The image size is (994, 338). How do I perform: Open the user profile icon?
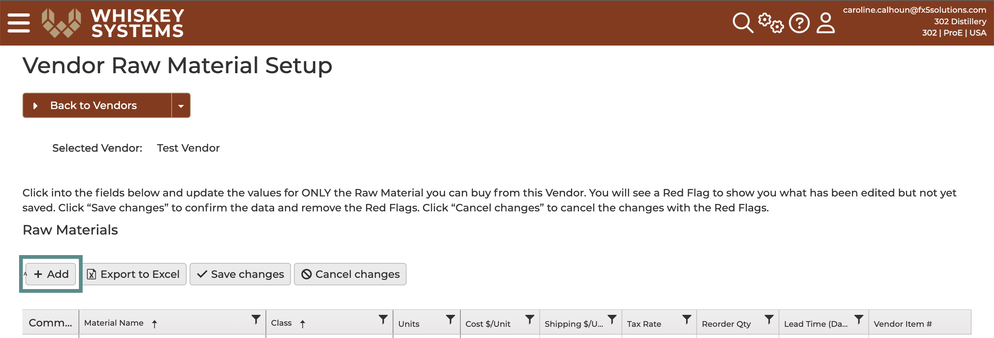(x=825, y=23)
